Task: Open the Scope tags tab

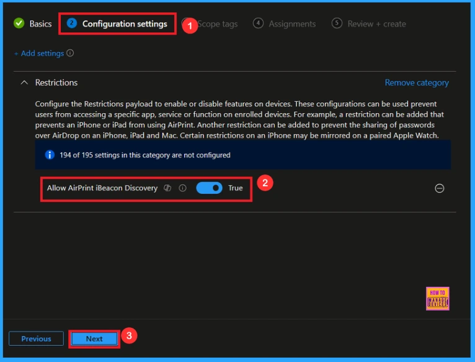Action: point(217,24)
